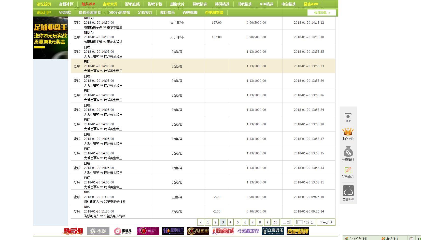The width and height of the screenshot is (421, 240).
Task: Click the 蜜桃儿 PEACH banner logo
Action: pyautogui.click(x=123, y=231)
